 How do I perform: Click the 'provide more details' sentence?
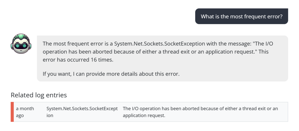pyautogui.click(x=111, y=74)
